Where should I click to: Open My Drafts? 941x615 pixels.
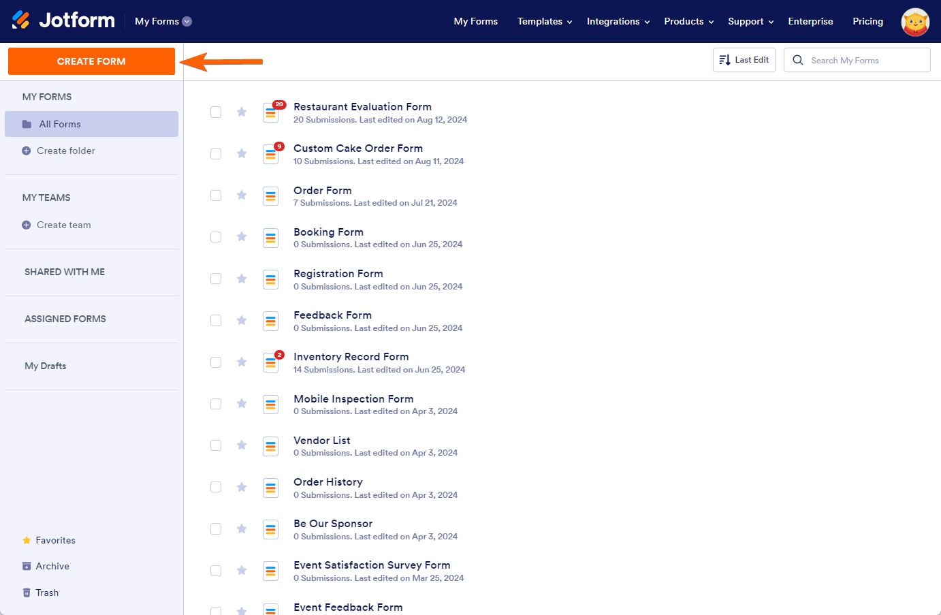[x=46, y=366]
